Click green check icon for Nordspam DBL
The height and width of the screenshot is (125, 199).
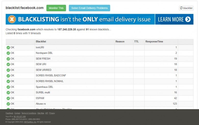8,53
